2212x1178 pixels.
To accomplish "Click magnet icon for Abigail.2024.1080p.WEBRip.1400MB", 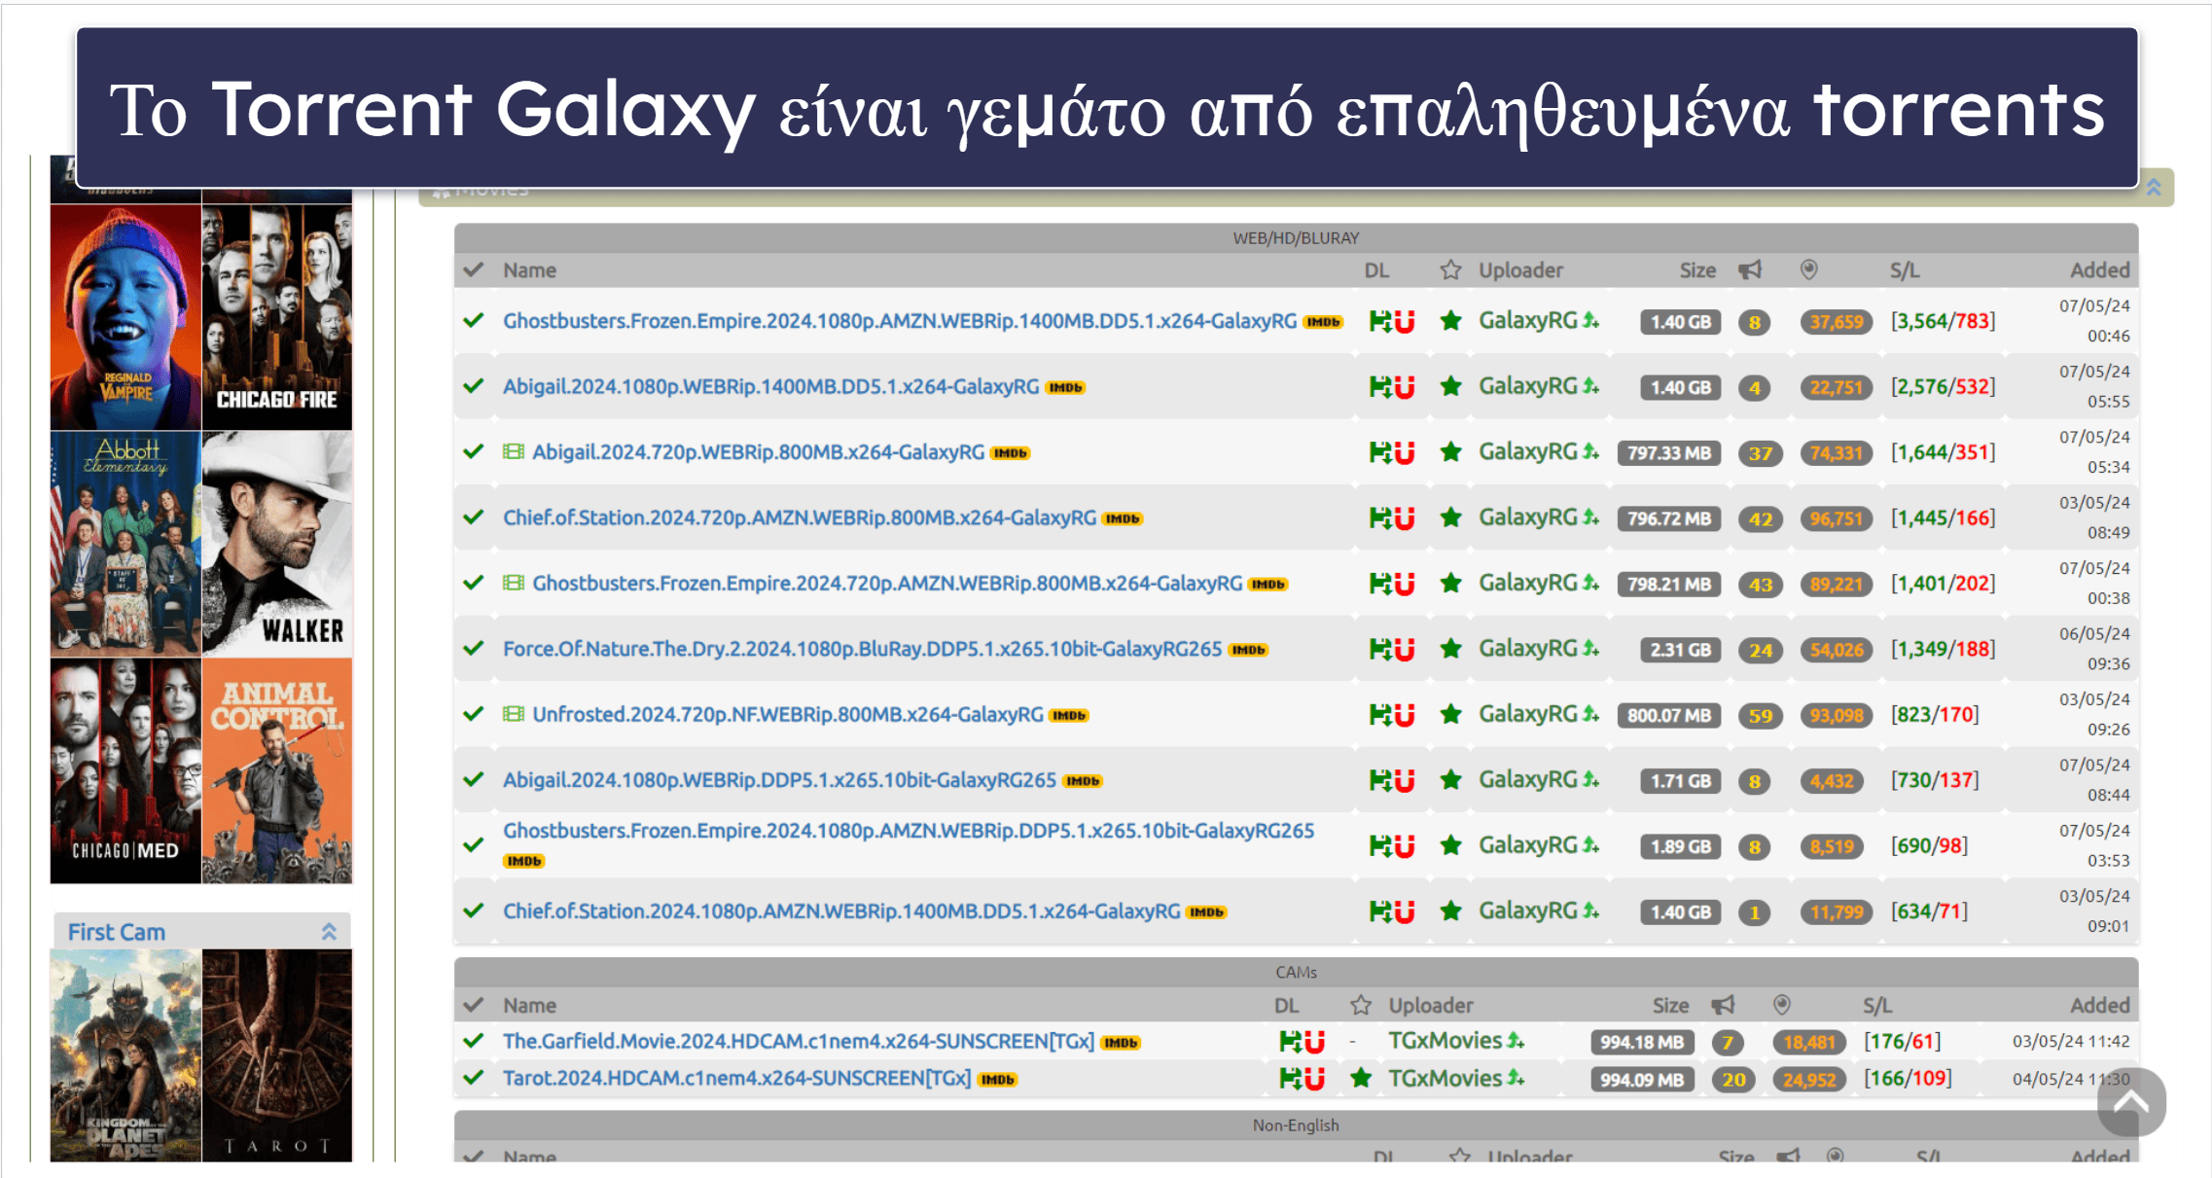I will 1404,387.
